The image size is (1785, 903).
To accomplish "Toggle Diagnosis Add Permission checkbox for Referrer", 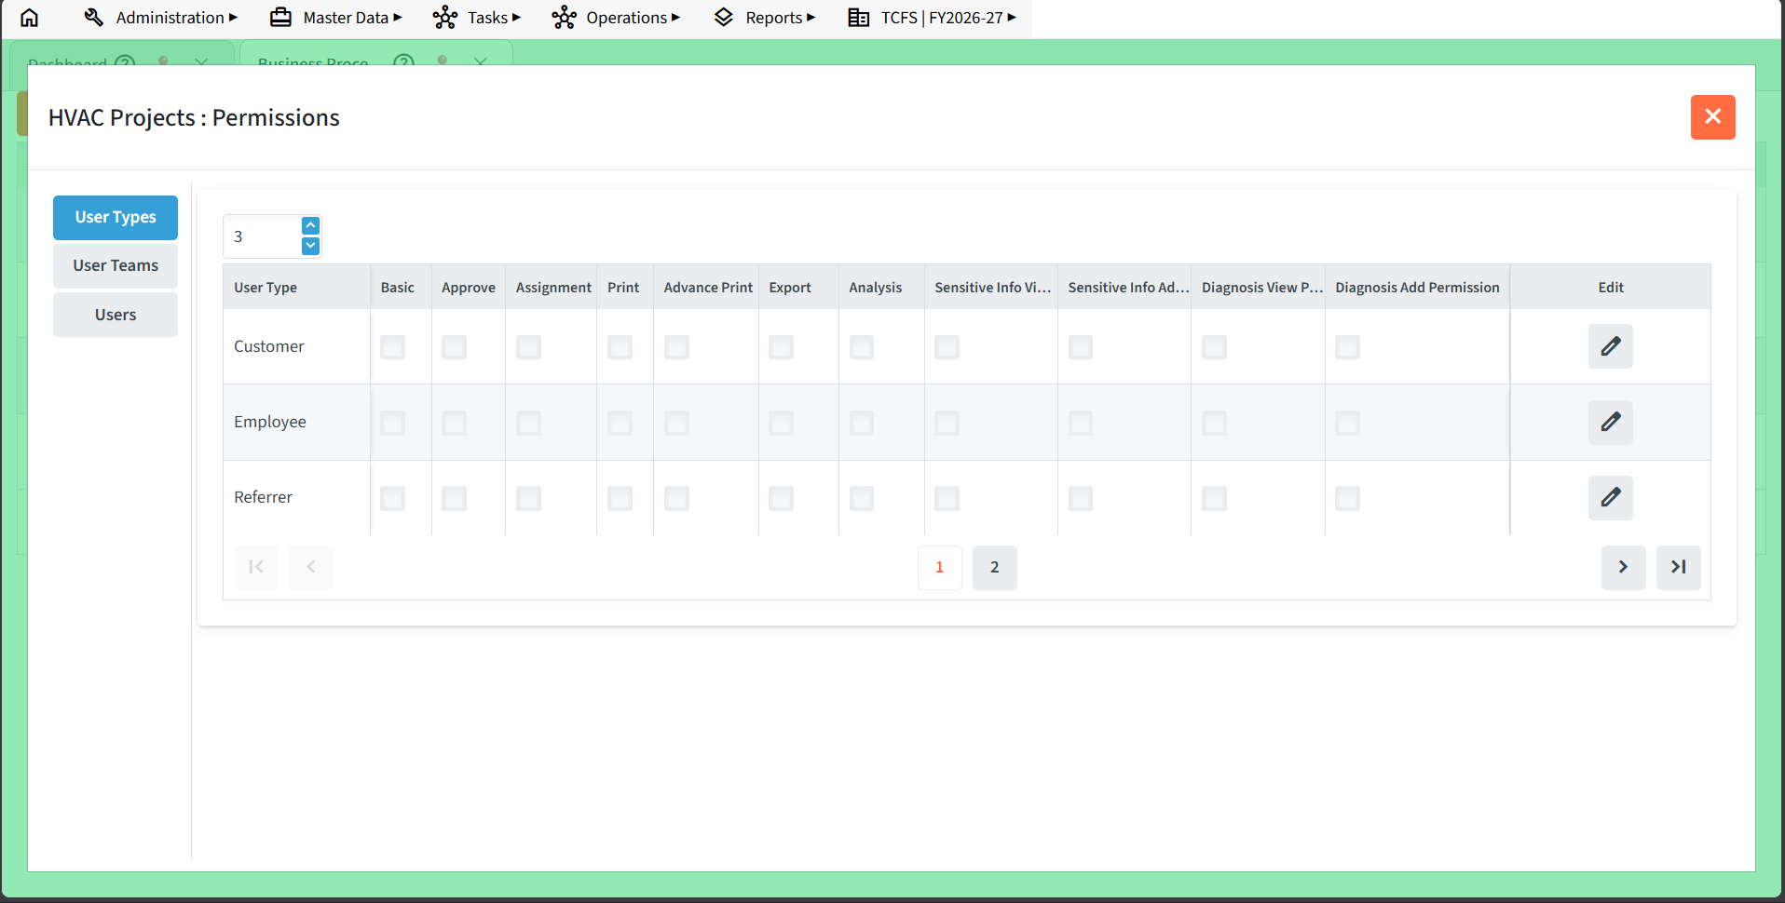I will [x=1348, y=499].
